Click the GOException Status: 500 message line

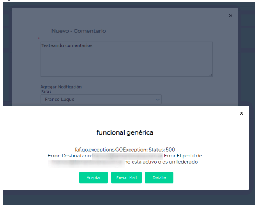point(125,150)
